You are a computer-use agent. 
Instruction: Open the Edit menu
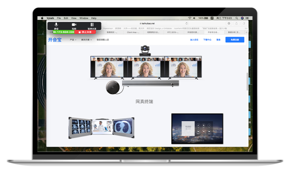coord(66,18)
